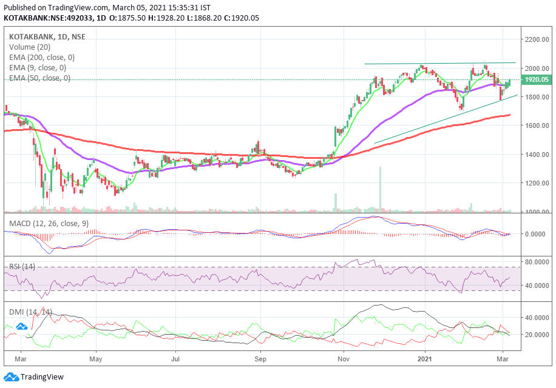Click the upper horizontal resistance trendline near 2000
The image size is (556, 388).
tap(439, 64)
